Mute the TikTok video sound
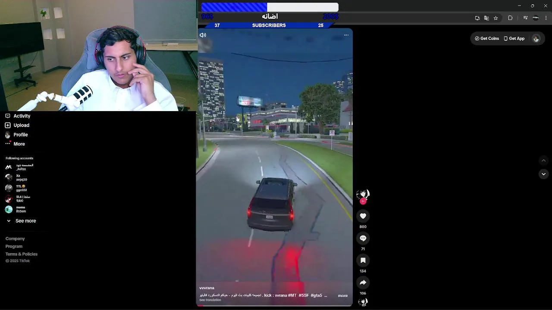Viewport: 552px width, 310px height. point(203,35)
